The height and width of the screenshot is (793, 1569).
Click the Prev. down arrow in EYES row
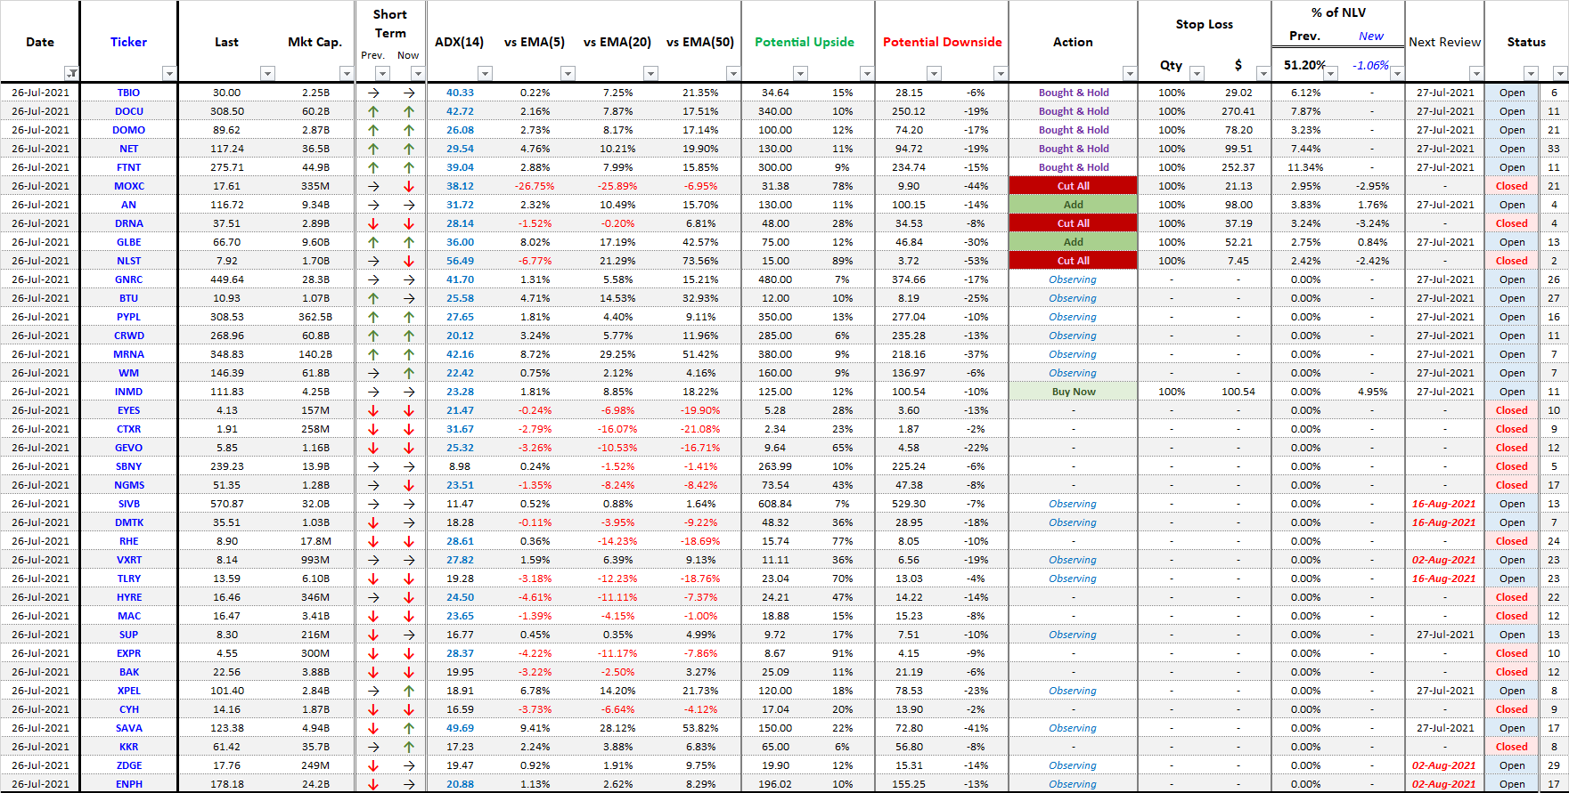[373, 410]
